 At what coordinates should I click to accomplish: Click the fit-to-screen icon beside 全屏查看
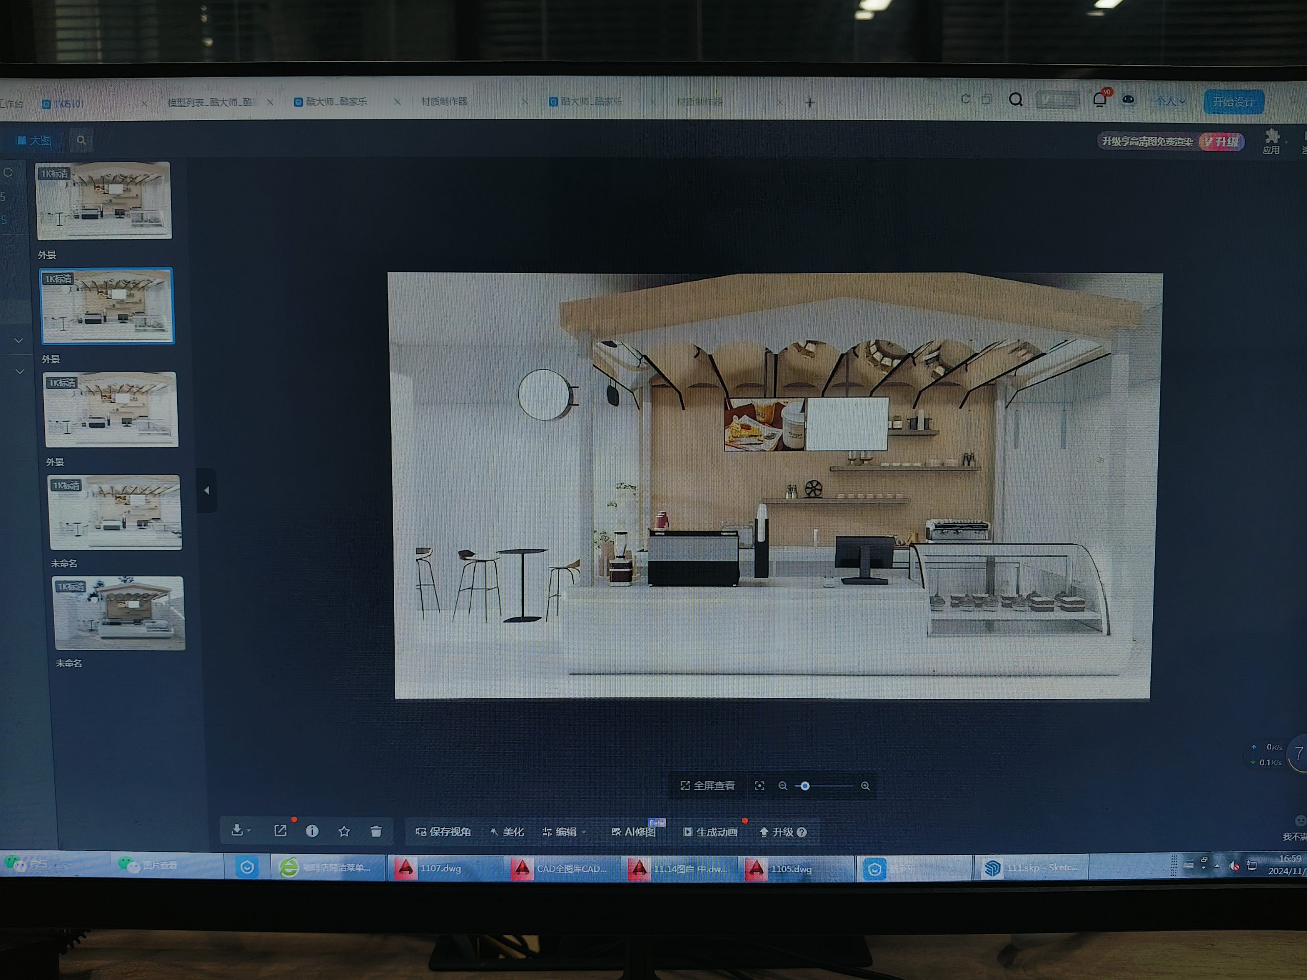(759, 786)
